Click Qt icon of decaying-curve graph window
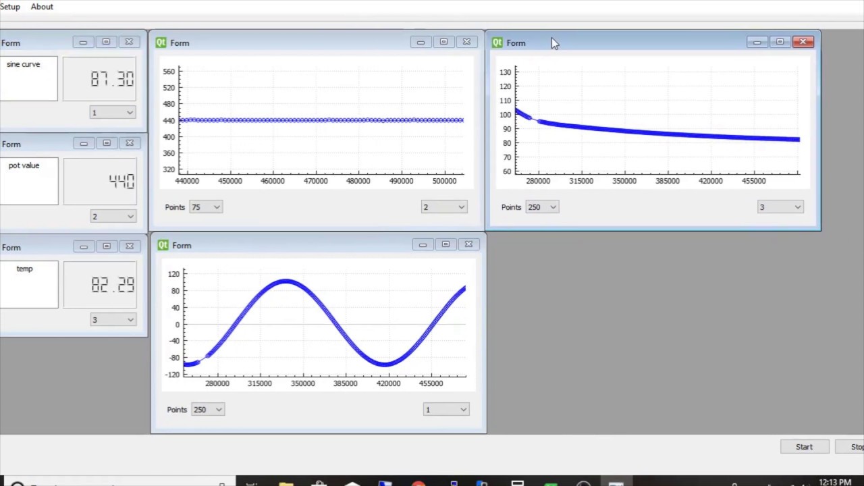The image size is (864, 486). [497, 43]
